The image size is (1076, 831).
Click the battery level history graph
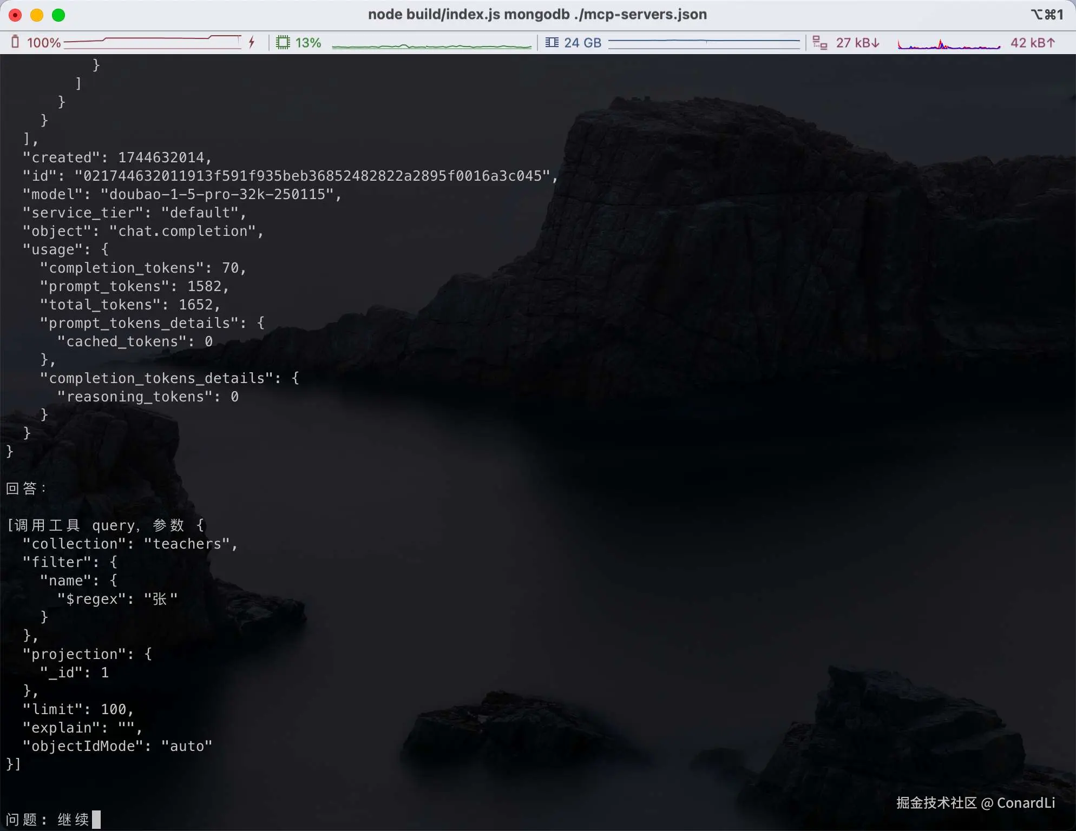click(x=153, y=42)
